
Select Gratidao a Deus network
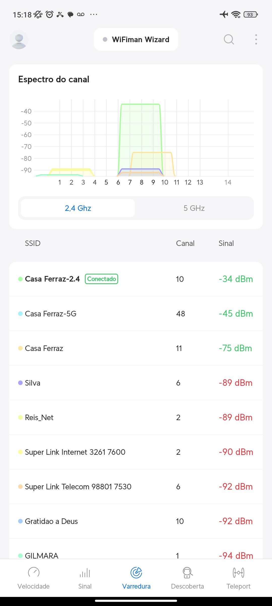(136, 521)
